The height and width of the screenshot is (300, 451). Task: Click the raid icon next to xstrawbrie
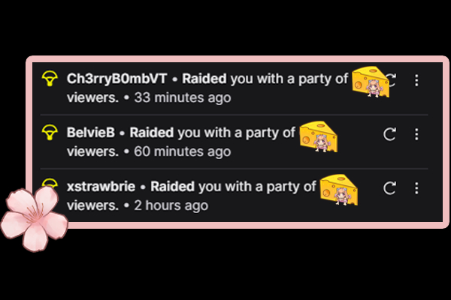coord(50,183)
